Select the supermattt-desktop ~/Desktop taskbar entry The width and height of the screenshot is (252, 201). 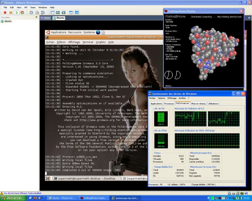[x=87, y=178]
